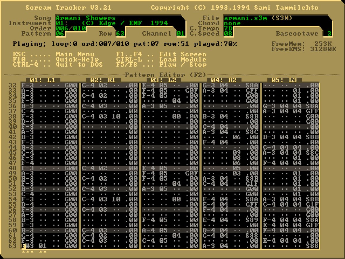Click note C-4 in row 32, channel 02
Viewport: 345px width, 259px height.
coord(88,85)
